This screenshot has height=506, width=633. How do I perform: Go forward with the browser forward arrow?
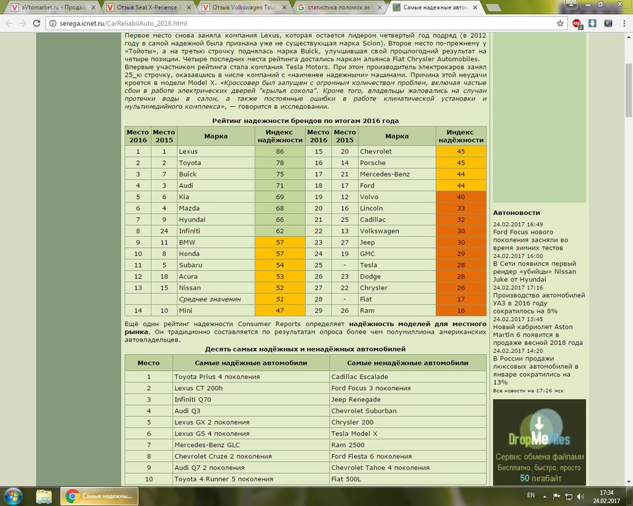23,23
